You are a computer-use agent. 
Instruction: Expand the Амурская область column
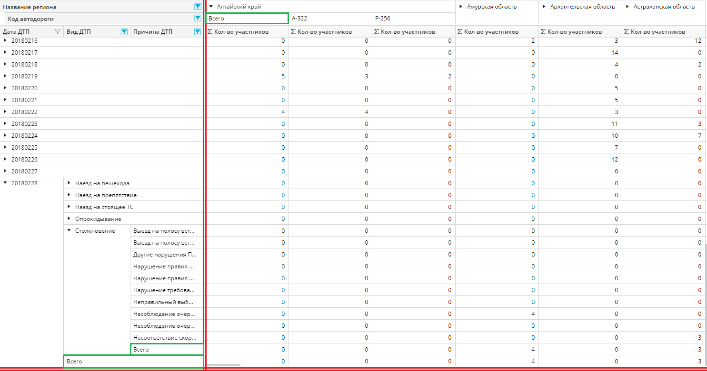pos(461,7)
